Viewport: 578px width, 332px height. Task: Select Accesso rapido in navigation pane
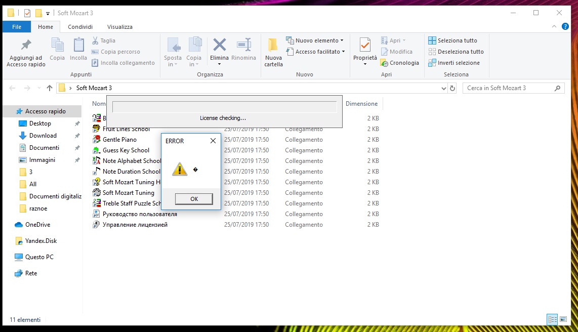[x=42, y=111]
